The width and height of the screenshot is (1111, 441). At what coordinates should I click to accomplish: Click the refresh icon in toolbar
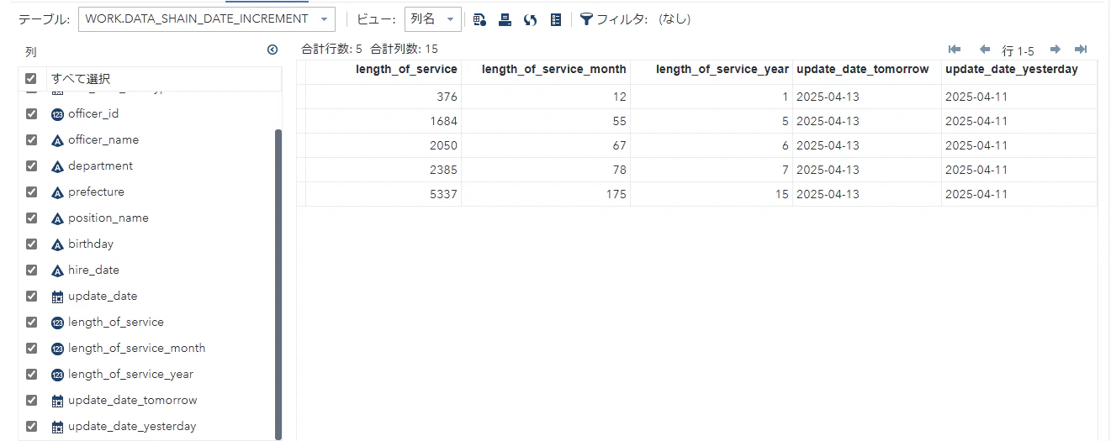point(530,19)
